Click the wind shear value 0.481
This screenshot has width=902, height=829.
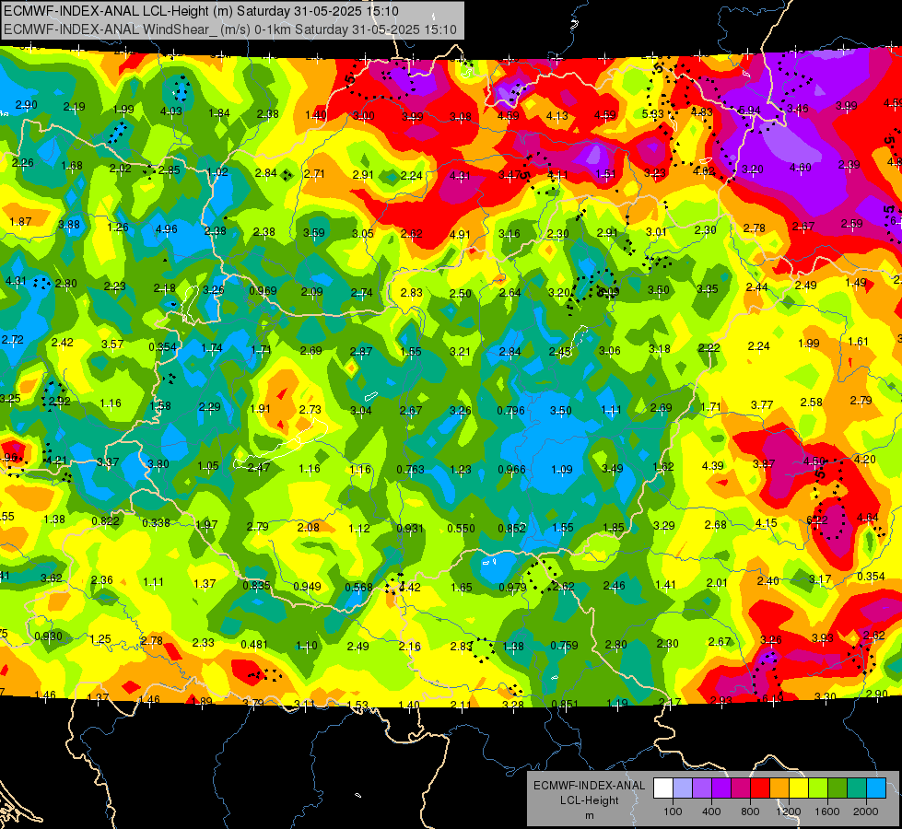254,645
